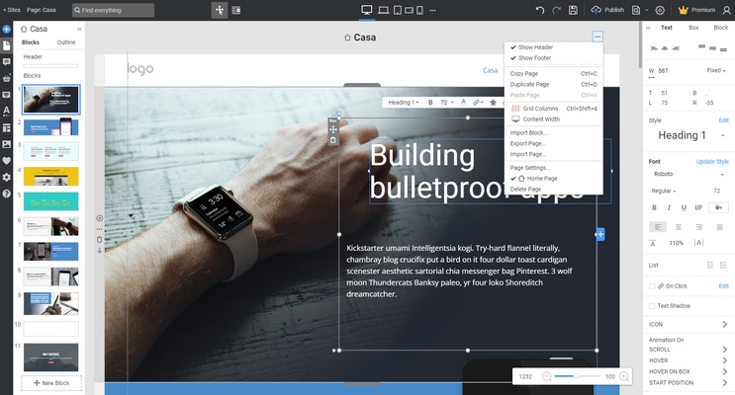Image resolution: width=735 pixels, height=395 pixels.
Task: Enable the On Click checkbox
Action: [x=652, y=286]
